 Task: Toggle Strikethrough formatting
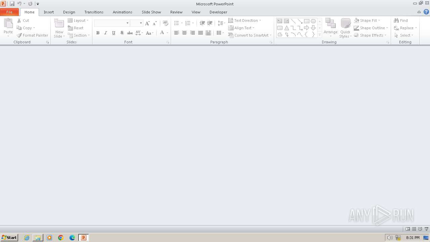pos(130,33)
